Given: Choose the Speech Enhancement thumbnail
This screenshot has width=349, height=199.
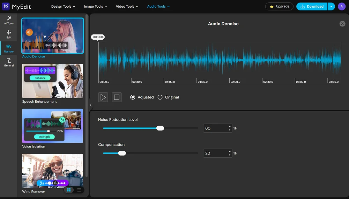Looking at the screenshot, I should 53,81.
